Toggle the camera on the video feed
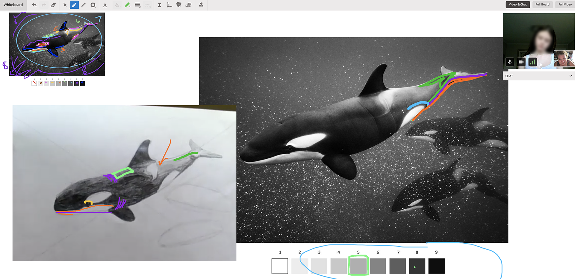The height and width of the screenshot is (279, 575). 521,62
